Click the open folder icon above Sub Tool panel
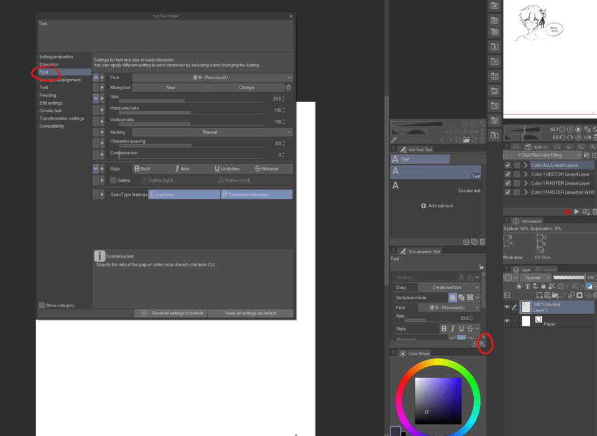Image resolution: width=597 pixels, height=436 pixels. pyautogui.click(x=466, y=140)
